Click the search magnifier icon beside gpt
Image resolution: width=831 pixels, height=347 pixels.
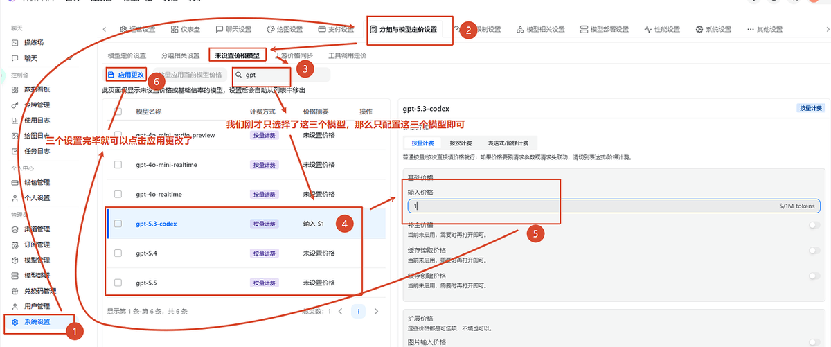238,74
